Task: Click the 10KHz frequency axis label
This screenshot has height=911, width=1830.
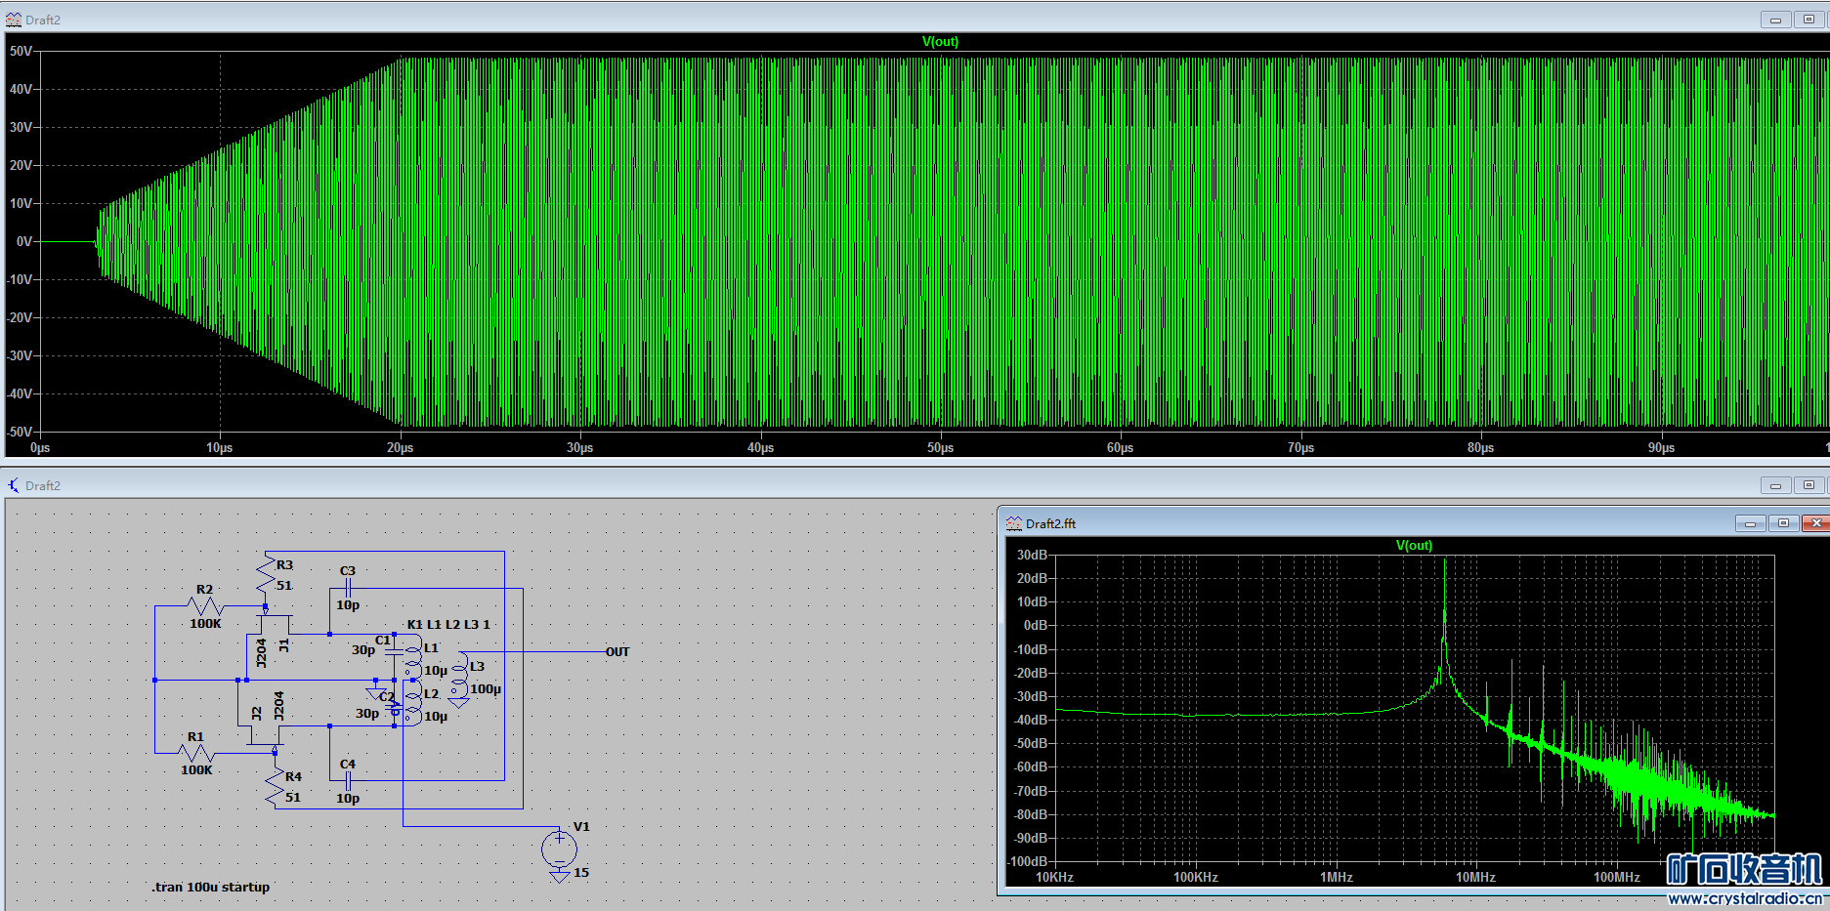Action: point(1054,877)
